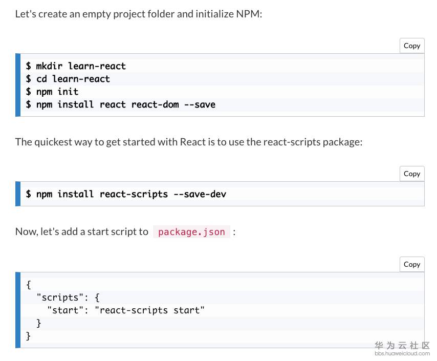Click the 'quickest way to get started' paragraph

click(189, 142)
